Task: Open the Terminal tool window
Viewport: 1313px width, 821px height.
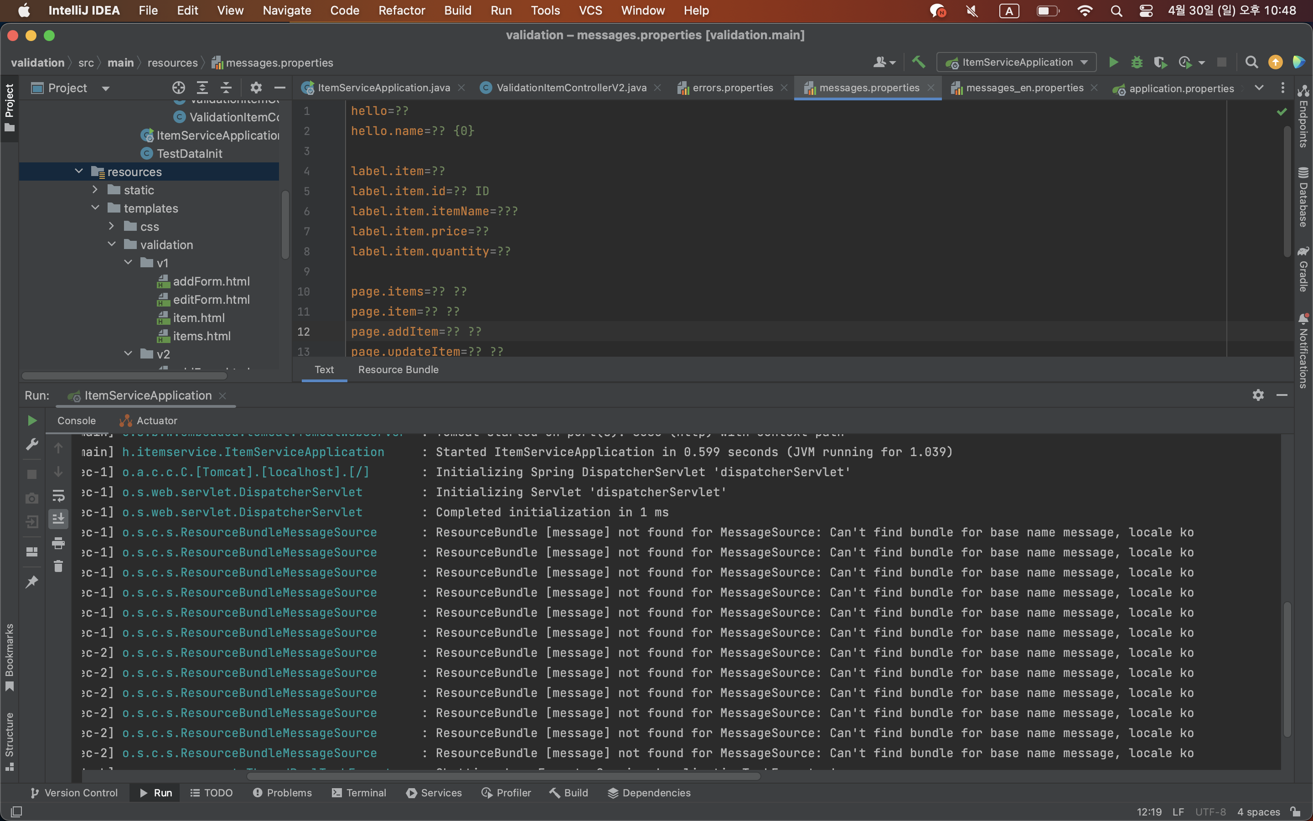Action: tap(359, 793)
